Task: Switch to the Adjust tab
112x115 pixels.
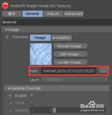Action: coord(53,14)
